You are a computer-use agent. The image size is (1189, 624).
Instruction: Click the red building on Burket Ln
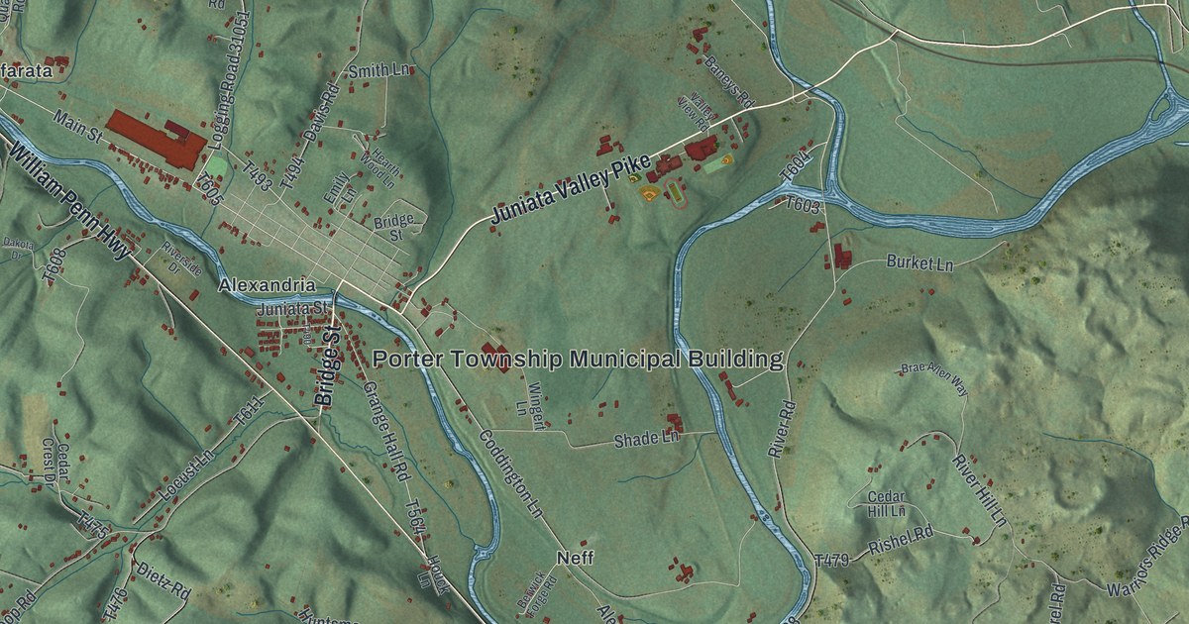coord(843,256)
